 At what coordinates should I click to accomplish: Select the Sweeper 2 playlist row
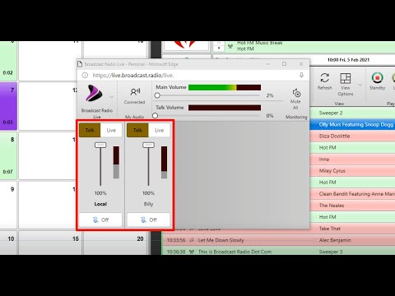click(x=352, y=113)
